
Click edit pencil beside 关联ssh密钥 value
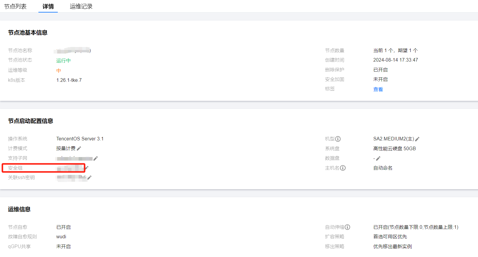(89, 178)
